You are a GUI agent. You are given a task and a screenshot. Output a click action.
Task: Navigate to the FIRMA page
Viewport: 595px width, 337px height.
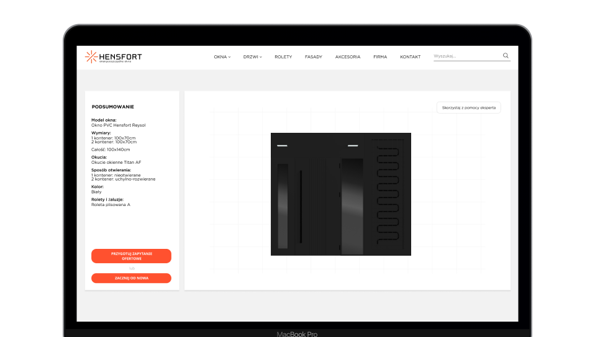[x=379, y=57]
